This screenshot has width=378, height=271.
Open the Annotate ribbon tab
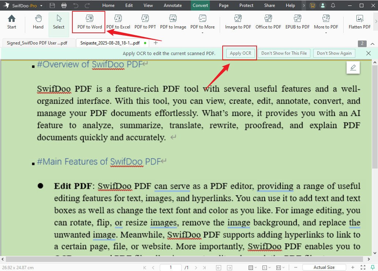173,5
